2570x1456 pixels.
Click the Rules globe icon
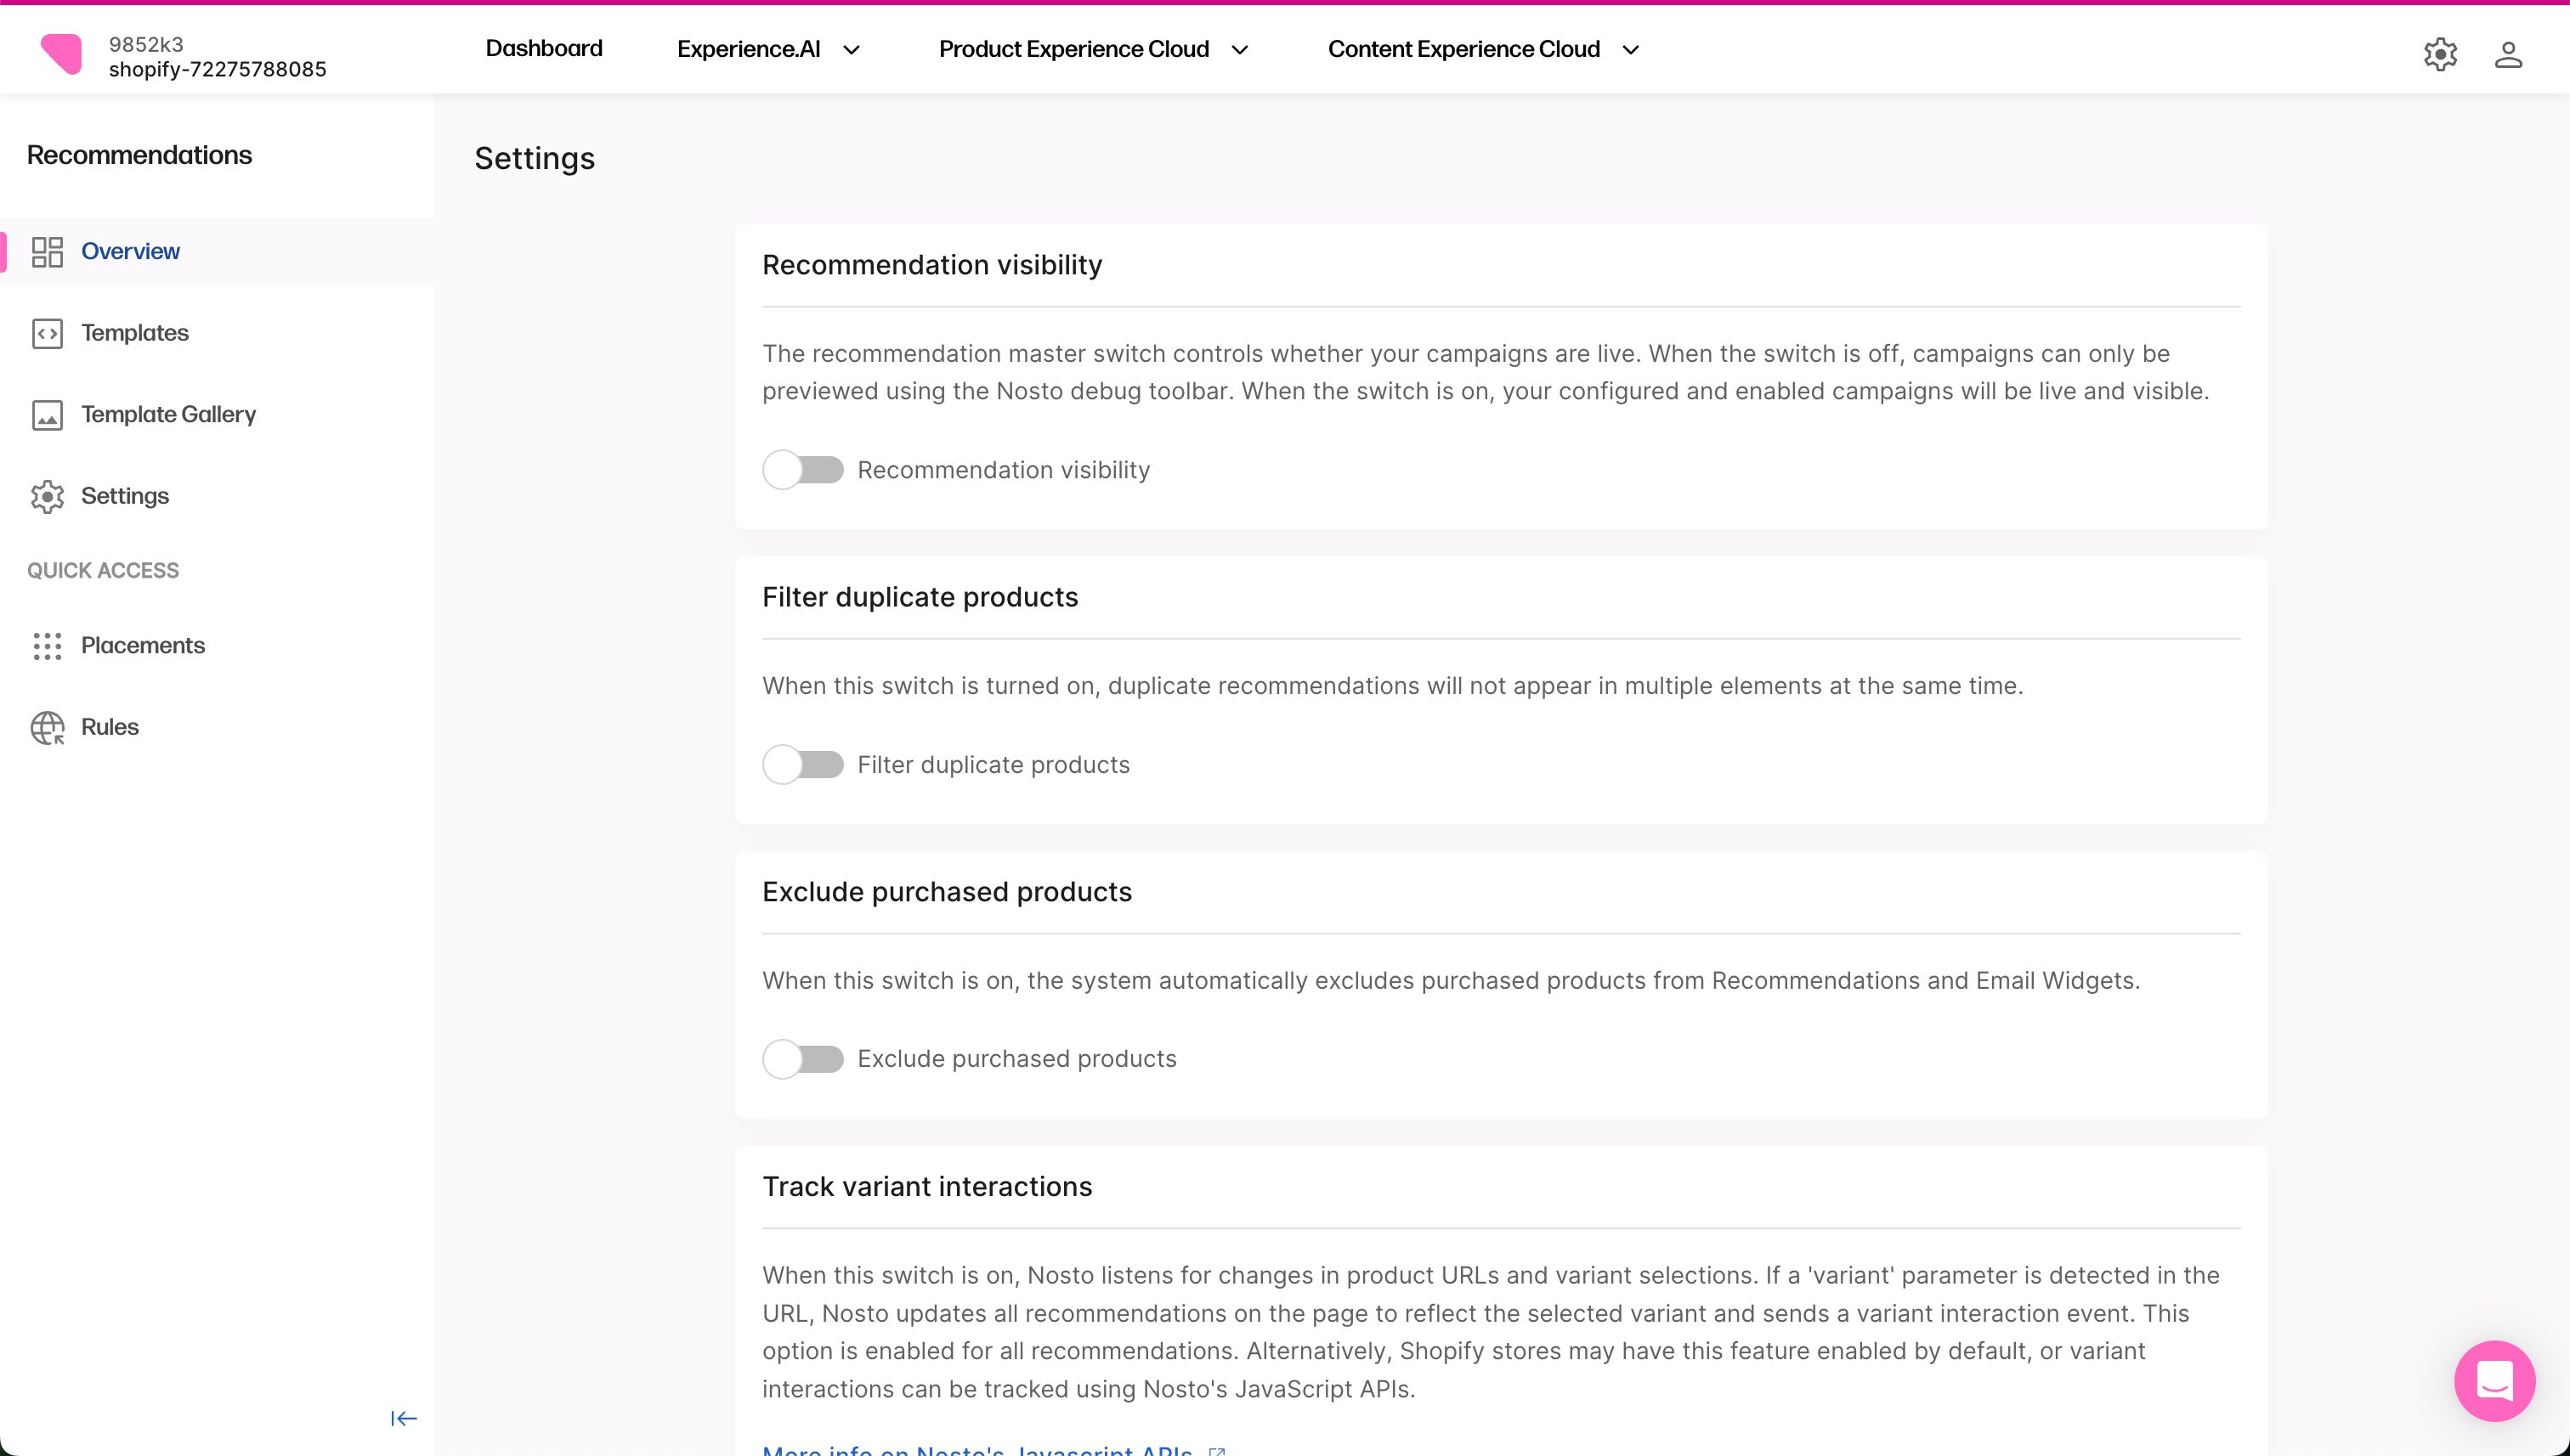pos(47,728)
